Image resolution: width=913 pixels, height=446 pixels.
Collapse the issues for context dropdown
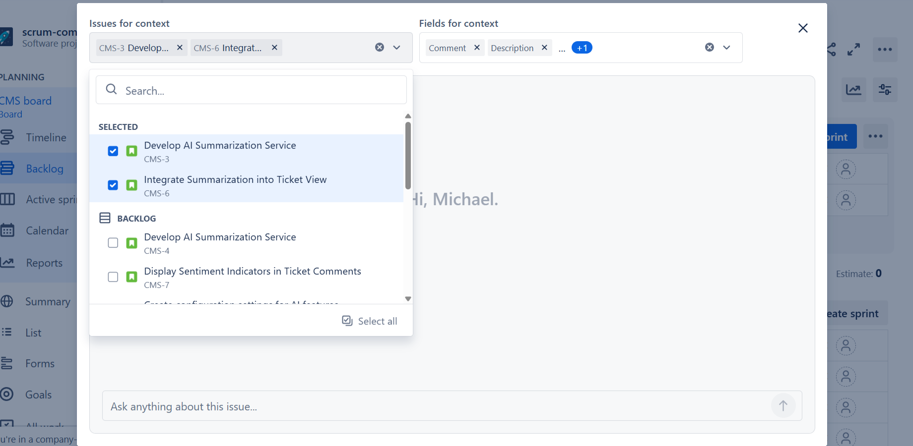(396, 48)
